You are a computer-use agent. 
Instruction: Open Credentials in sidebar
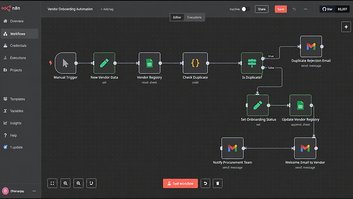pos(19,45)
